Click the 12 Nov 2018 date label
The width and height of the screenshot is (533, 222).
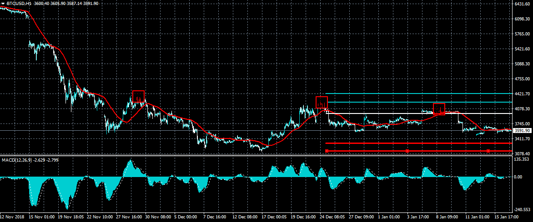(x=12, y=217)
